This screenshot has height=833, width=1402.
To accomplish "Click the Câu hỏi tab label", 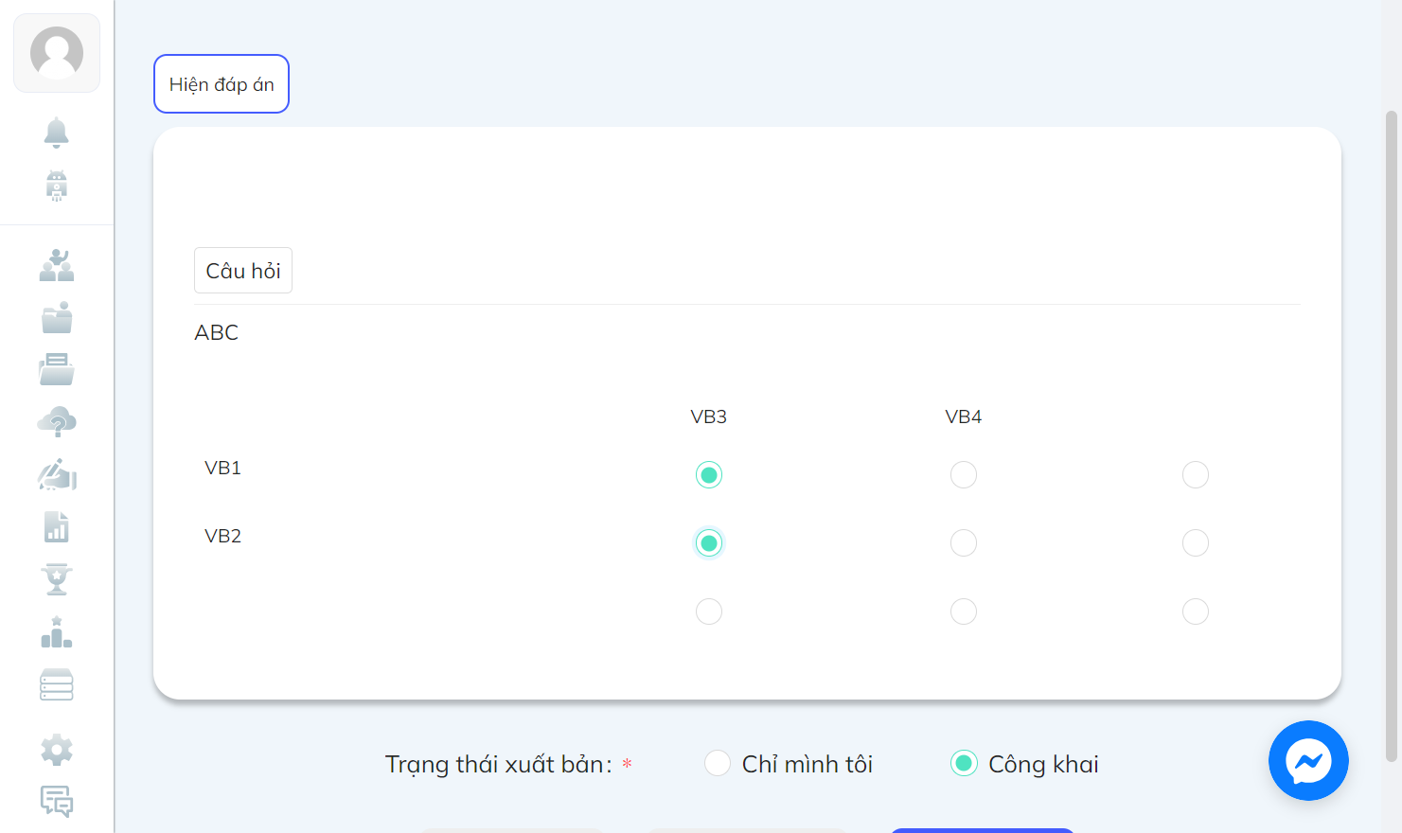I will [x=243, y=271].
